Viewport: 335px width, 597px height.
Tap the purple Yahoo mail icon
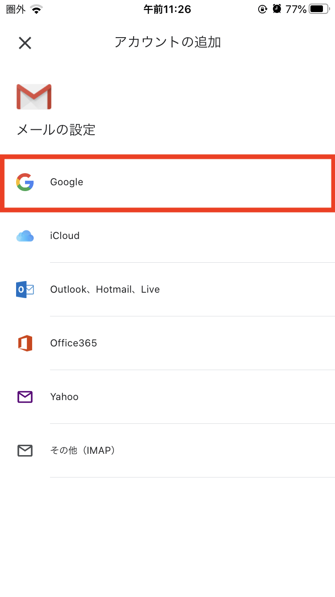tap(25, 397)
